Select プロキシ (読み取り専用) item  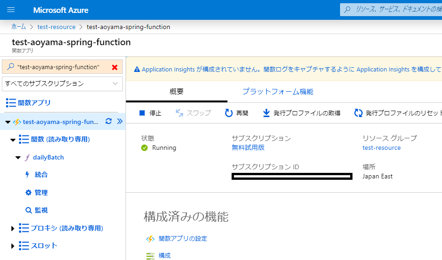pyautogui.click(x=67, y=228)
